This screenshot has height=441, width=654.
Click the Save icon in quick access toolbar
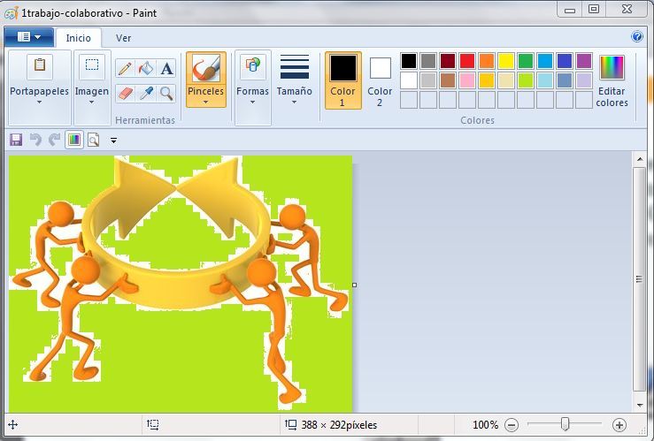click(x=16, y=140)
